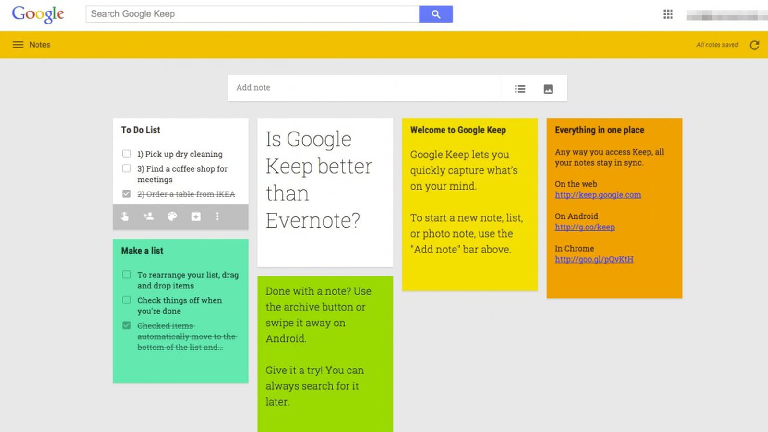The image size is (768, 432).
Task: Focus the Search Google Keep field
Action: coord(252,14)
